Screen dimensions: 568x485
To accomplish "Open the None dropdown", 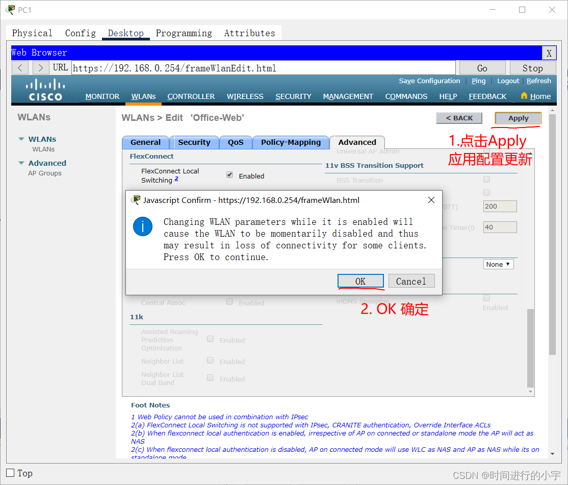I will coord(499,264).
